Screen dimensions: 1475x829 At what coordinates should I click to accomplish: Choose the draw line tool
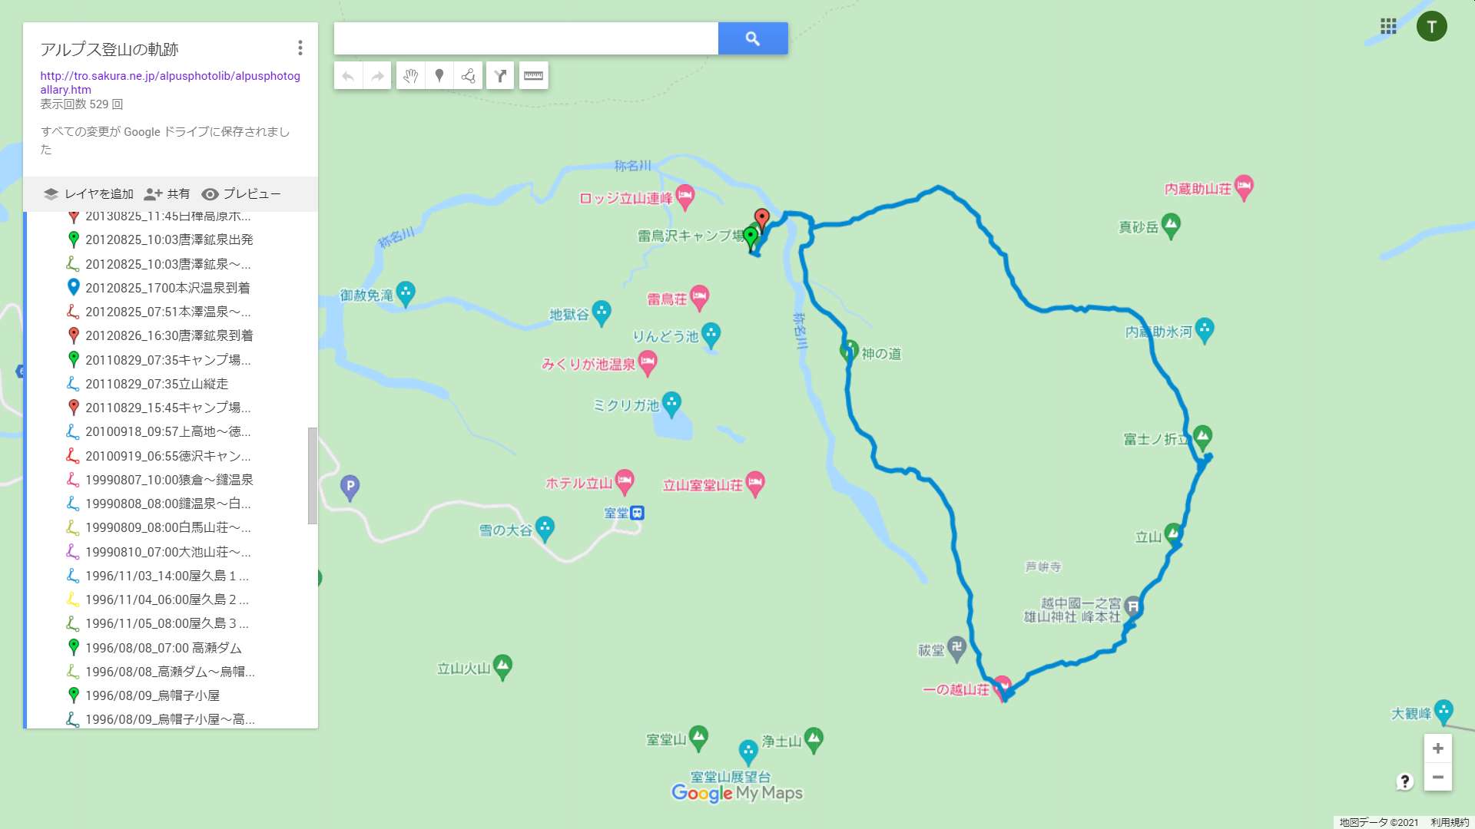pos(469,76)
